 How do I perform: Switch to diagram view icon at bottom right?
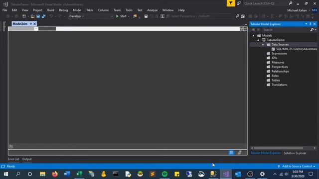239,153
